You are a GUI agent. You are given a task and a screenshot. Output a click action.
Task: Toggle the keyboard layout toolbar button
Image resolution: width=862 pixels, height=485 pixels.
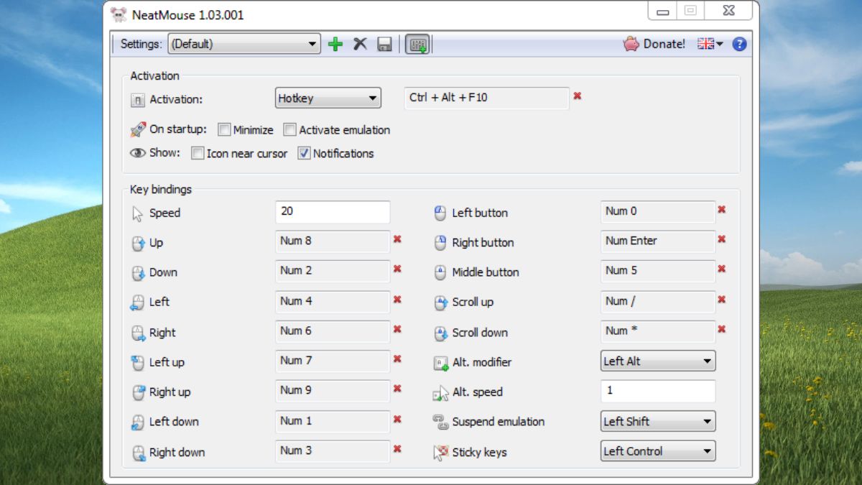tap(417, 44)
